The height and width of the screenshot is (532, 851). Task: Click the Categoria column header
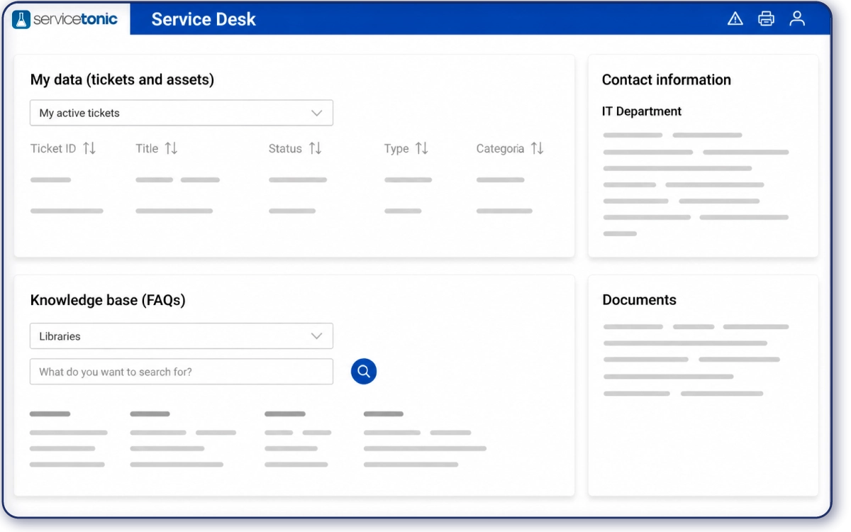pyautogui.click(x=500, y=149)
